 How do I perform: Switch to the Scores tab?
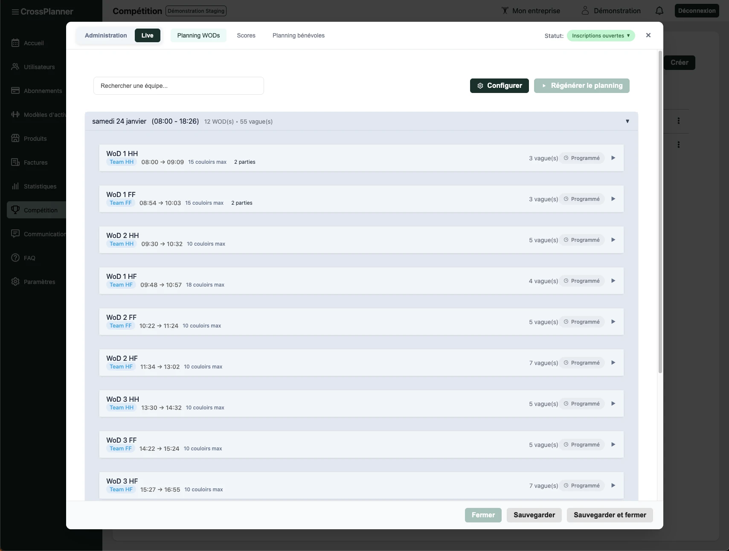pyautogui.click(x=246, y=35)
